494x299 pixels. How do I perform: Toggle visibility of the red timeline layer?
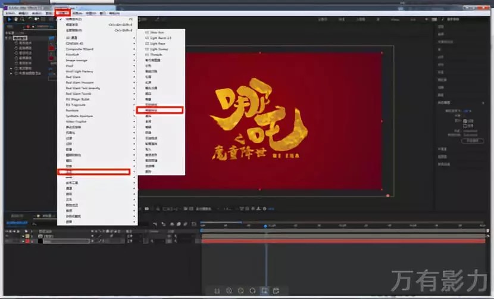click(6, 241)
